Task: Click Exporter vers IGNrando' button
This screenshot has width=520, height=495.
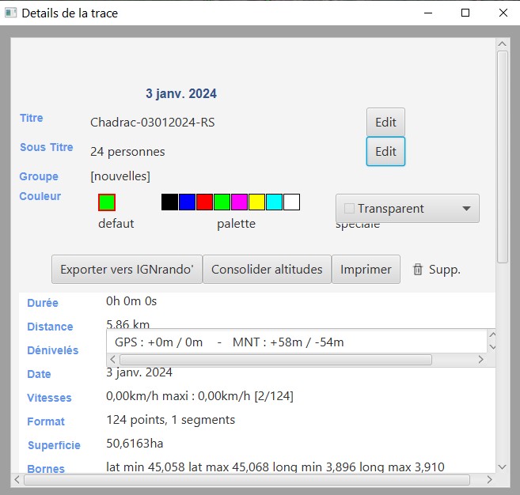Action: [x=127, y=270]
